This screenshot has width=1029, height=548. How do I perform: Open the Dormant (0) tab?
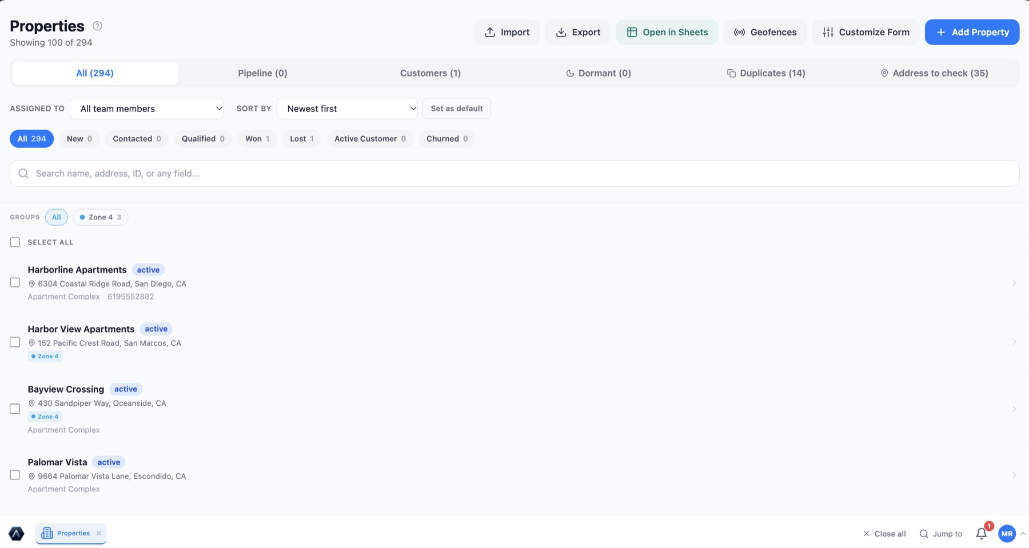click(599, 73)
